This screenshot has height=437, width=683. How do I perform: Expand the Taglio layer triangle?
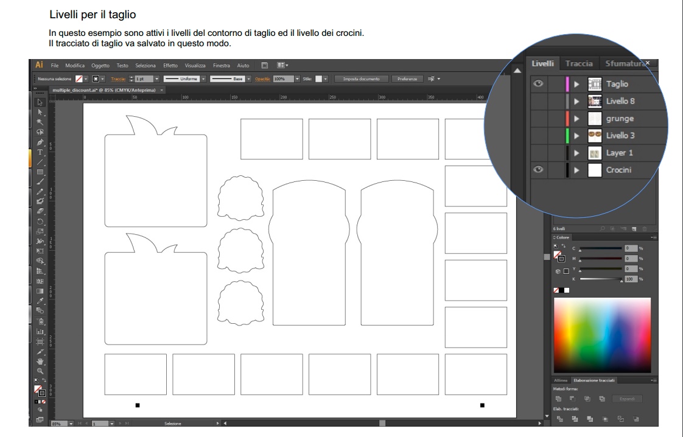pos(576,84)
